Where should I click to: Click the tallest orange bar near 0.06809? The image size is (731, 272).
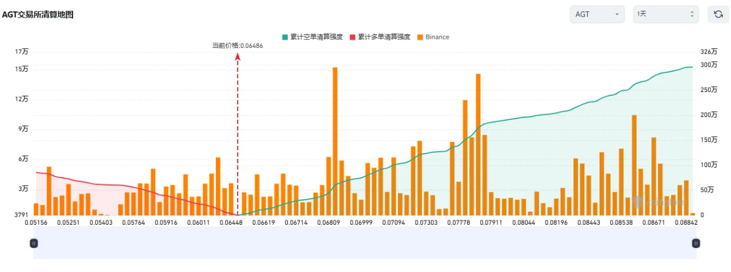335,141
